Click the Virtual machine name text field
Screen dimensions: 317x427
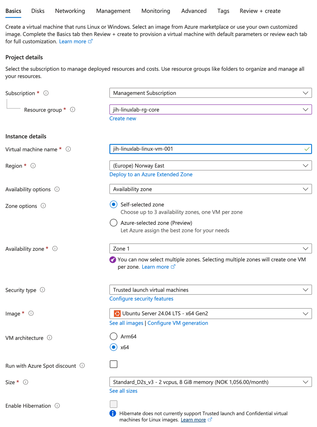point(205,149)
